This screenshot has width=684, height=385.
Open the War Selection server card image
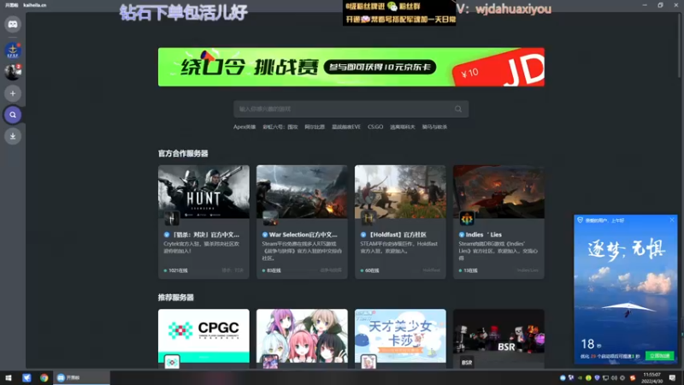[x=302, y=191]
